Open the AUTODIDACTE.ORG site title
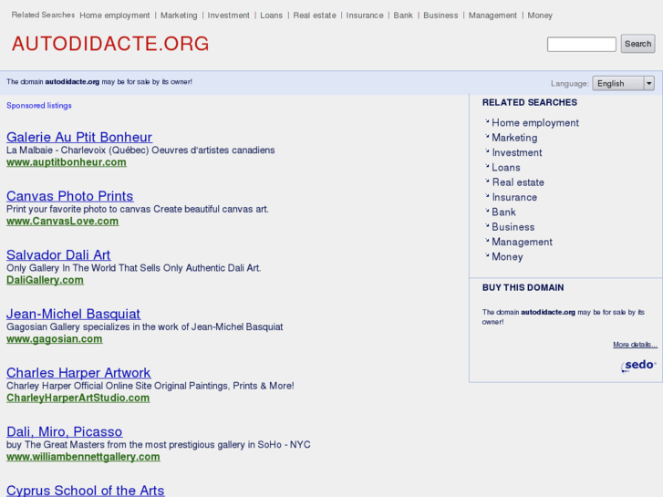663x497 pixels. pos(110,44)
